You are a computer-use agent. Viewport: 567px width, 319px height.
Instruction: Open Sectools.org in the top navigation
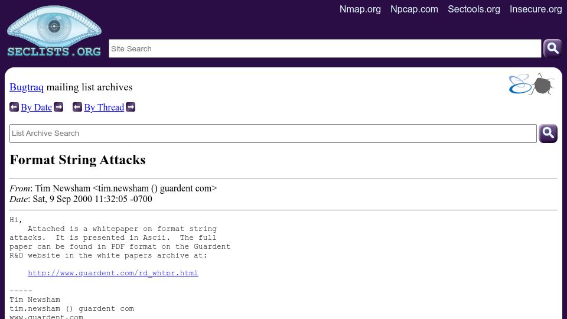click(x=474, y=9)
